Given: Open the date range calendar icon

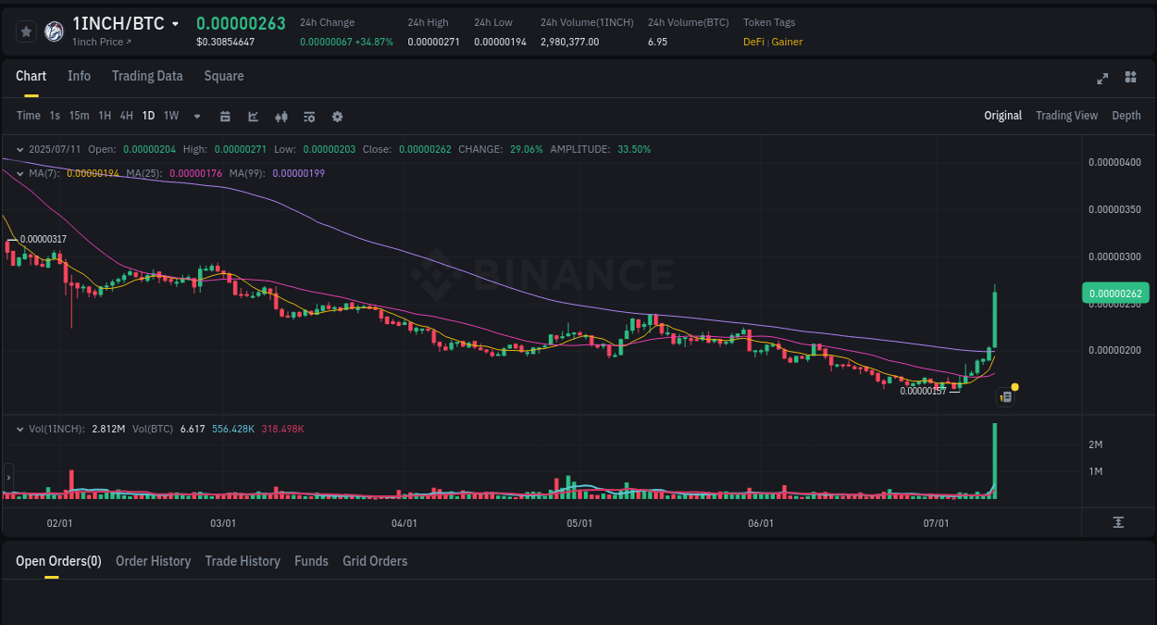Looking at the screenshot, I should [225, 116].
